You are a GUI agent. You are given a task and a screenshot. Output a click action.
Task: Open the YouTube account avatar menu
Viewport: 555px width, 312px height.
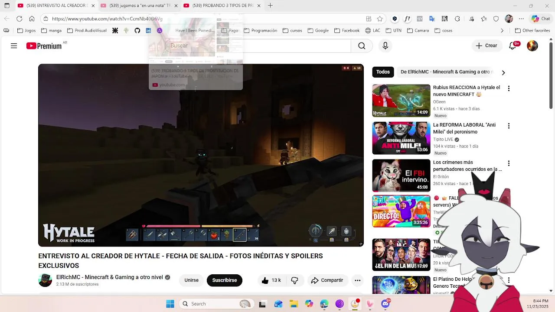(x=532, y=45)
